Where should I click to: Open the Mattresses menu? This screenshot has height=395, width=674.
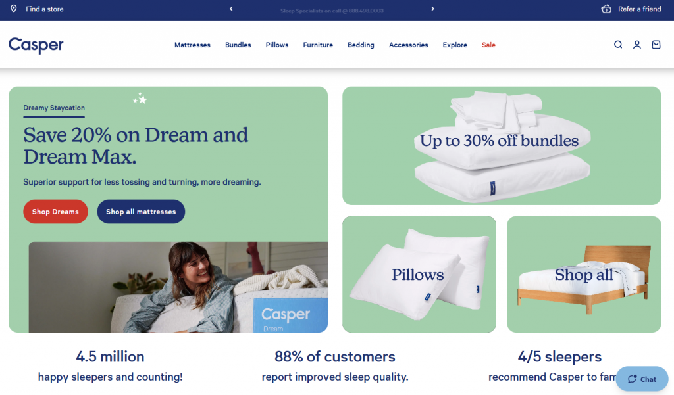(192, 45)
